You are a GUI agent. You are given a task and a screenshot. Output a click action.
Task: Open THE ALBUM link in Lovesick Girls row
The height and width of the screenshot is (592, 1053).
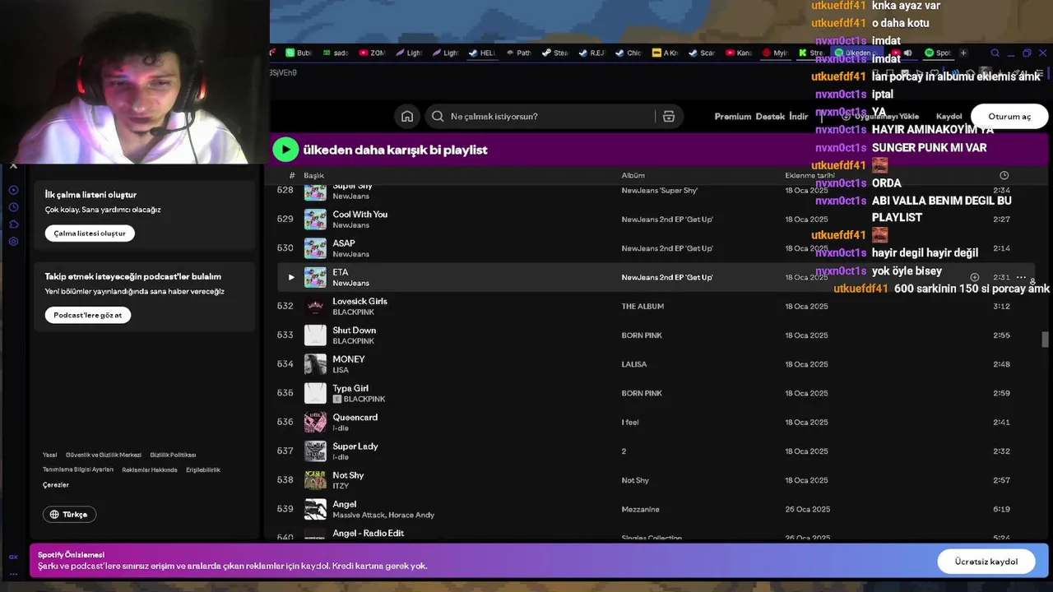click(642, 307)
